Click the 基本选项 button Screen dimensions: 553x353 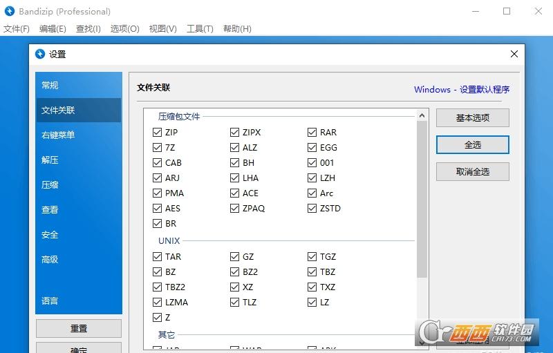(473, 117)
